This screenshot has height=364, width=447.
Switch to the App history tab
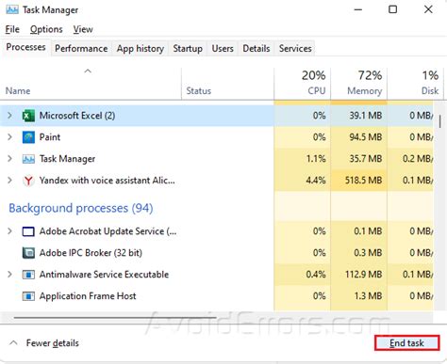[141, 49]
